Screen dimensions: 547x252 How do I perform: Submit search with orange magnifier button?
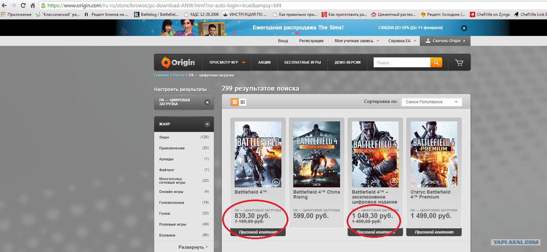(x=436, y=62)
